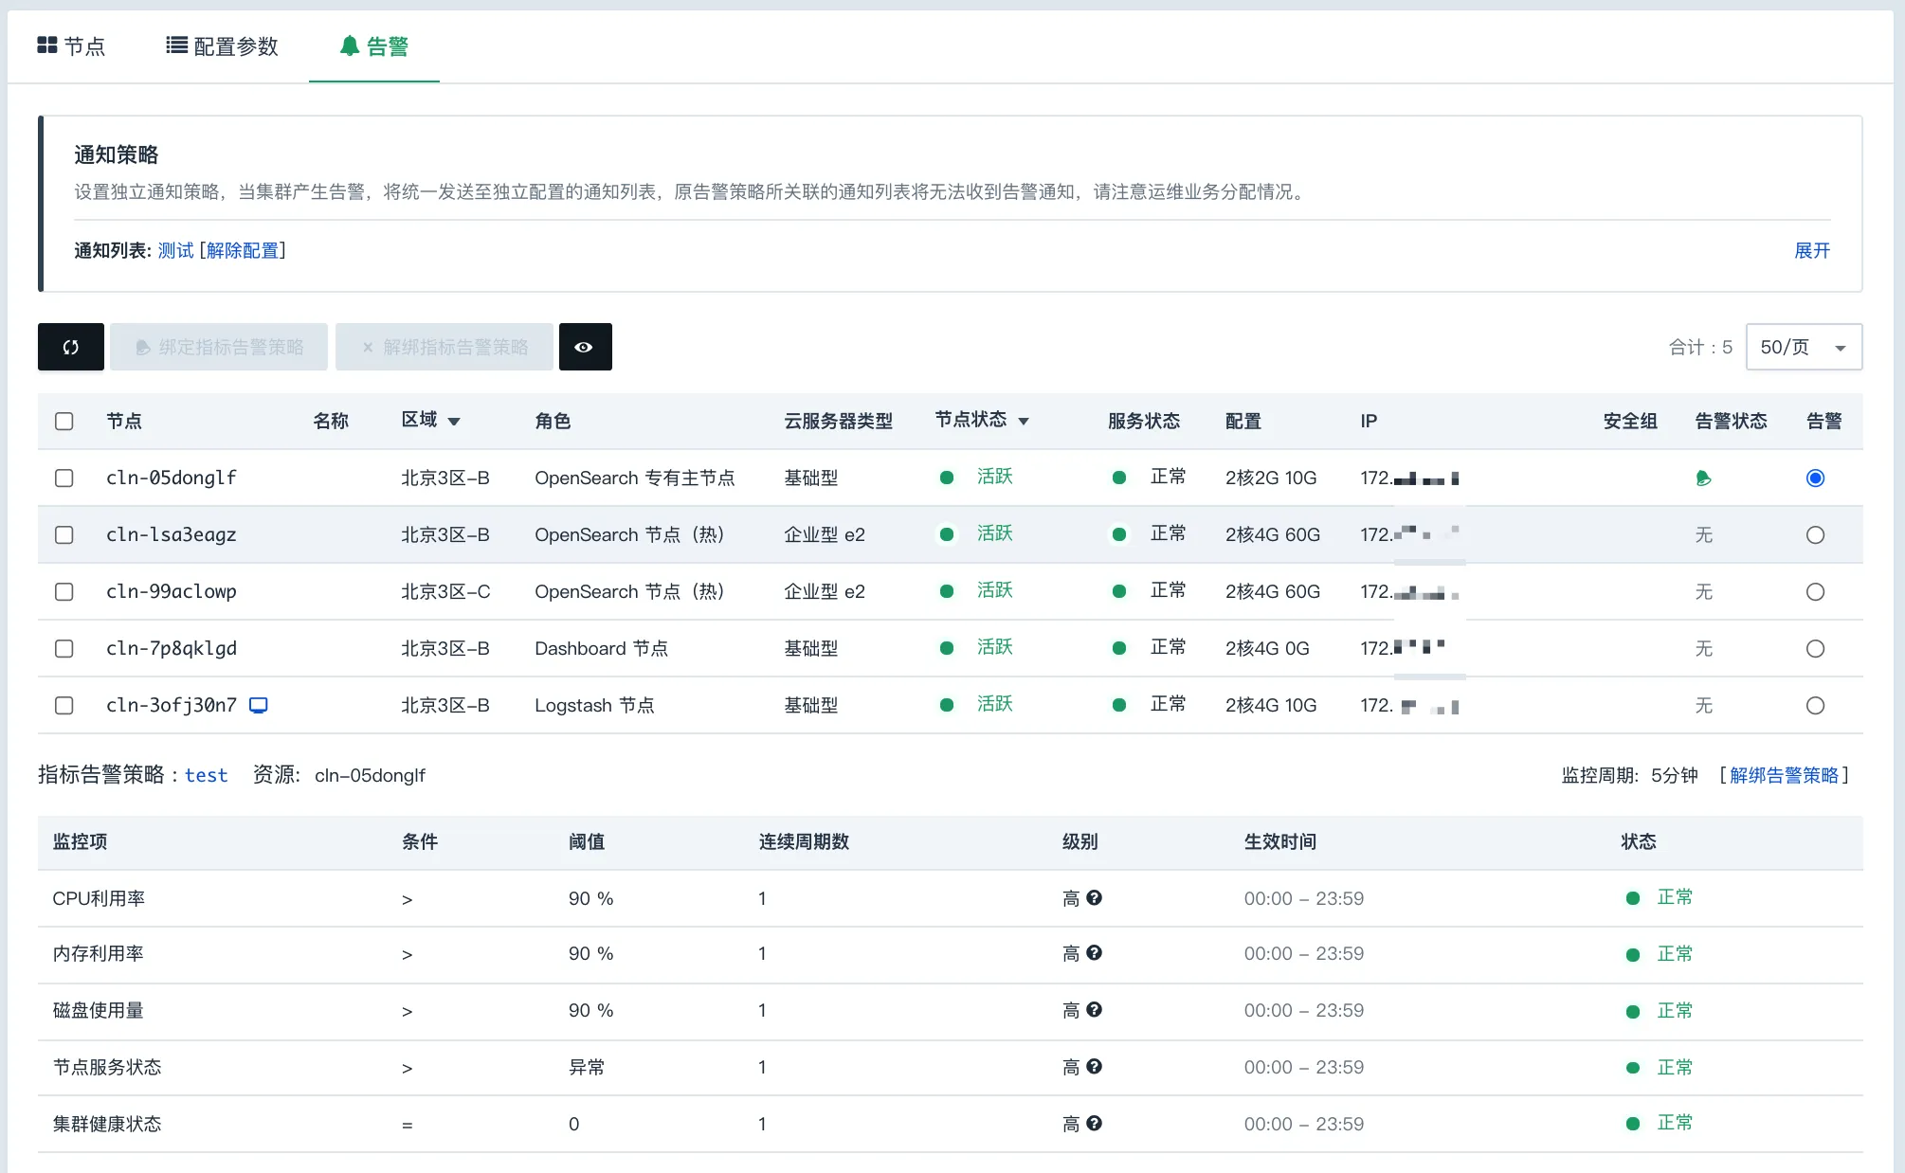Image resolution: width=1905 pixels, height=1173 pixels.
Task: Click the 测试 notification list entry
Action: click(175, 250)
